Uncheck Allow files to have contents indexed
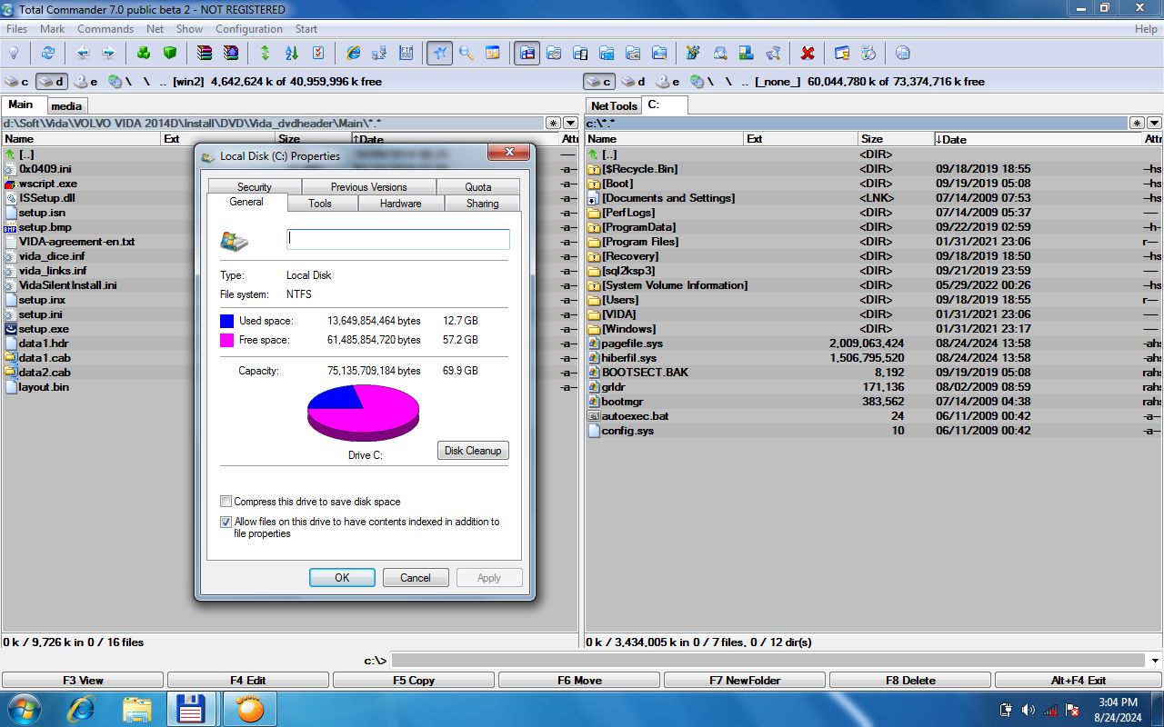The width and height of the screenshot is (1164, 727). tap(226, 523)
